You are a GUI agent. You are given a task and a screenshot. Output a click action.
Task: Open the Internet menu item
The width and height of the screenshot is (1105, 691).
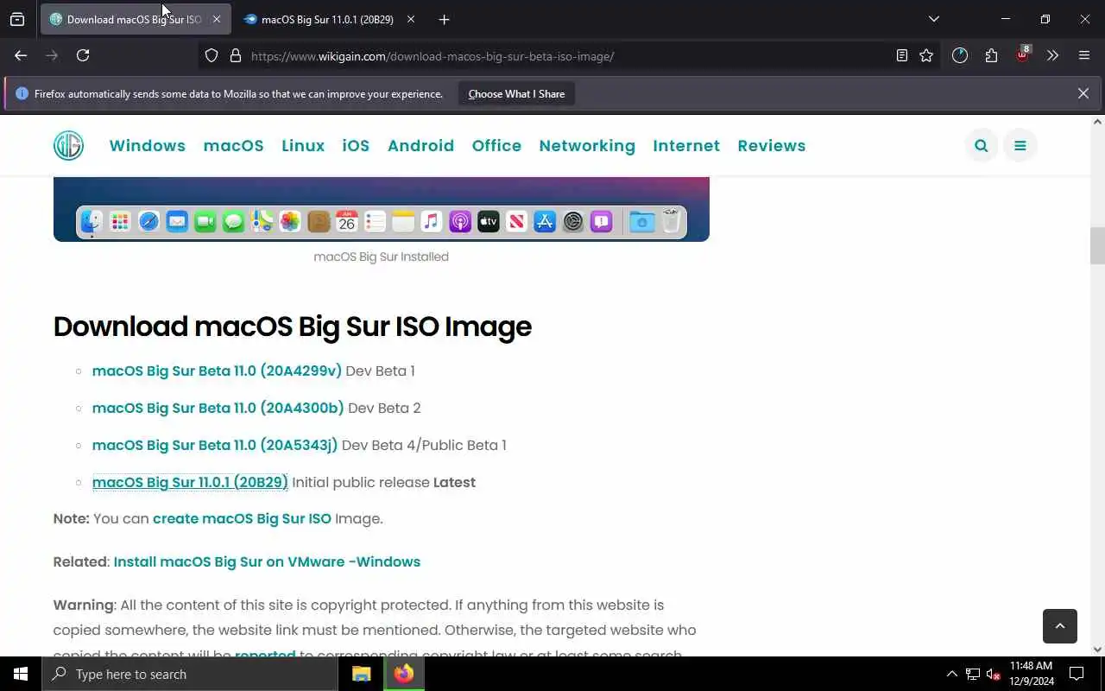(686, 146)
